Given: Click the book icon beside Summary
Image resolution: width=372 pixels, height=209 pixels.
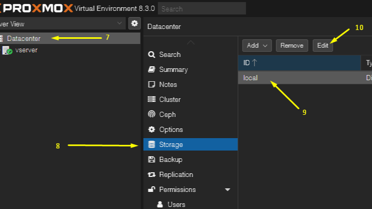Looking at the screenshot, I should point(152,69).
